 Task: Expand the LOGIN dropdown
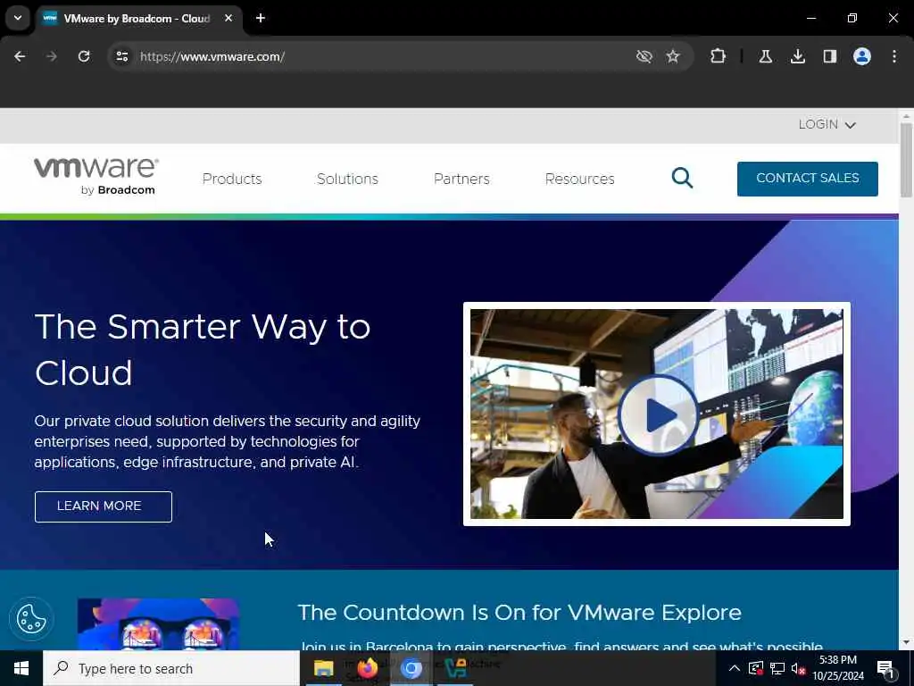[827, 125]
